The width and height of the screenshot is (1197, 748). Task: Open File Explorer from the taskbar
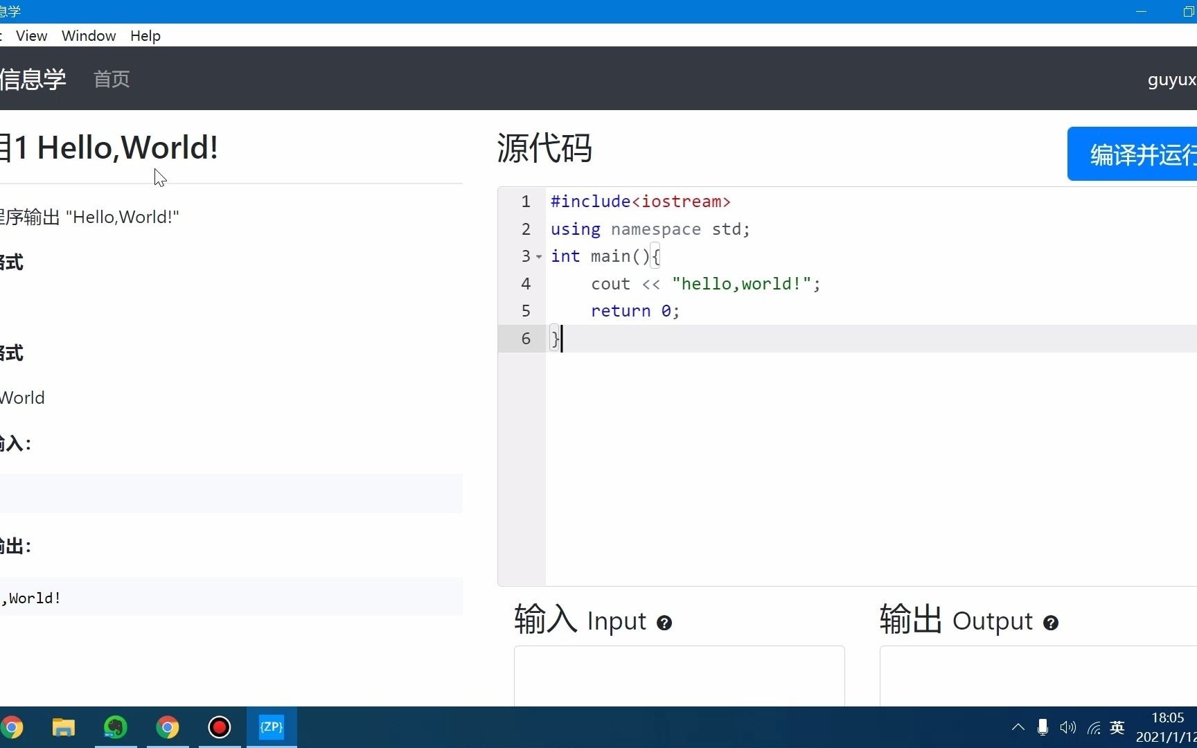64,727
